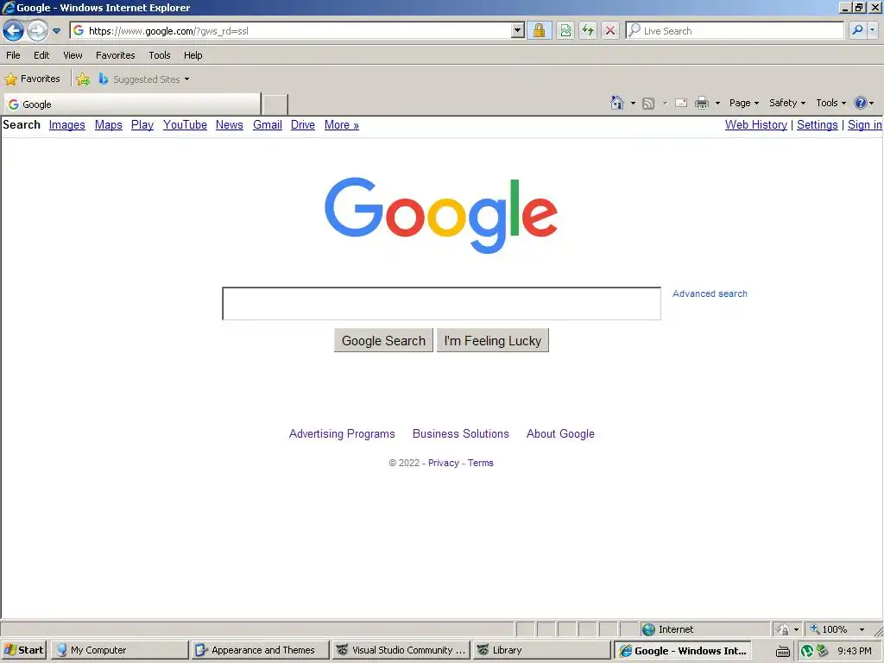The width and height of the screenshot is (884, 663).
Task: Open Google Settings link
Action: point(818,124)
